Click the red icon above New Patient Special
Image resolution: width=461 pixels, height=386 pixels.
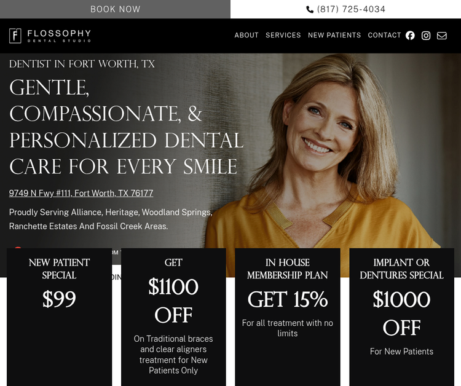pos(18,248)
